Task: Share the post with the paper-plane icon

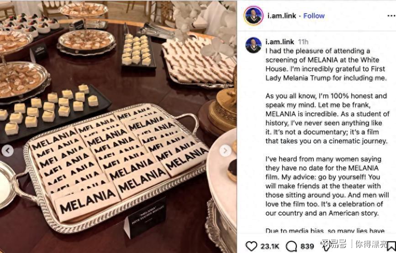Action: tap(326, 246)
